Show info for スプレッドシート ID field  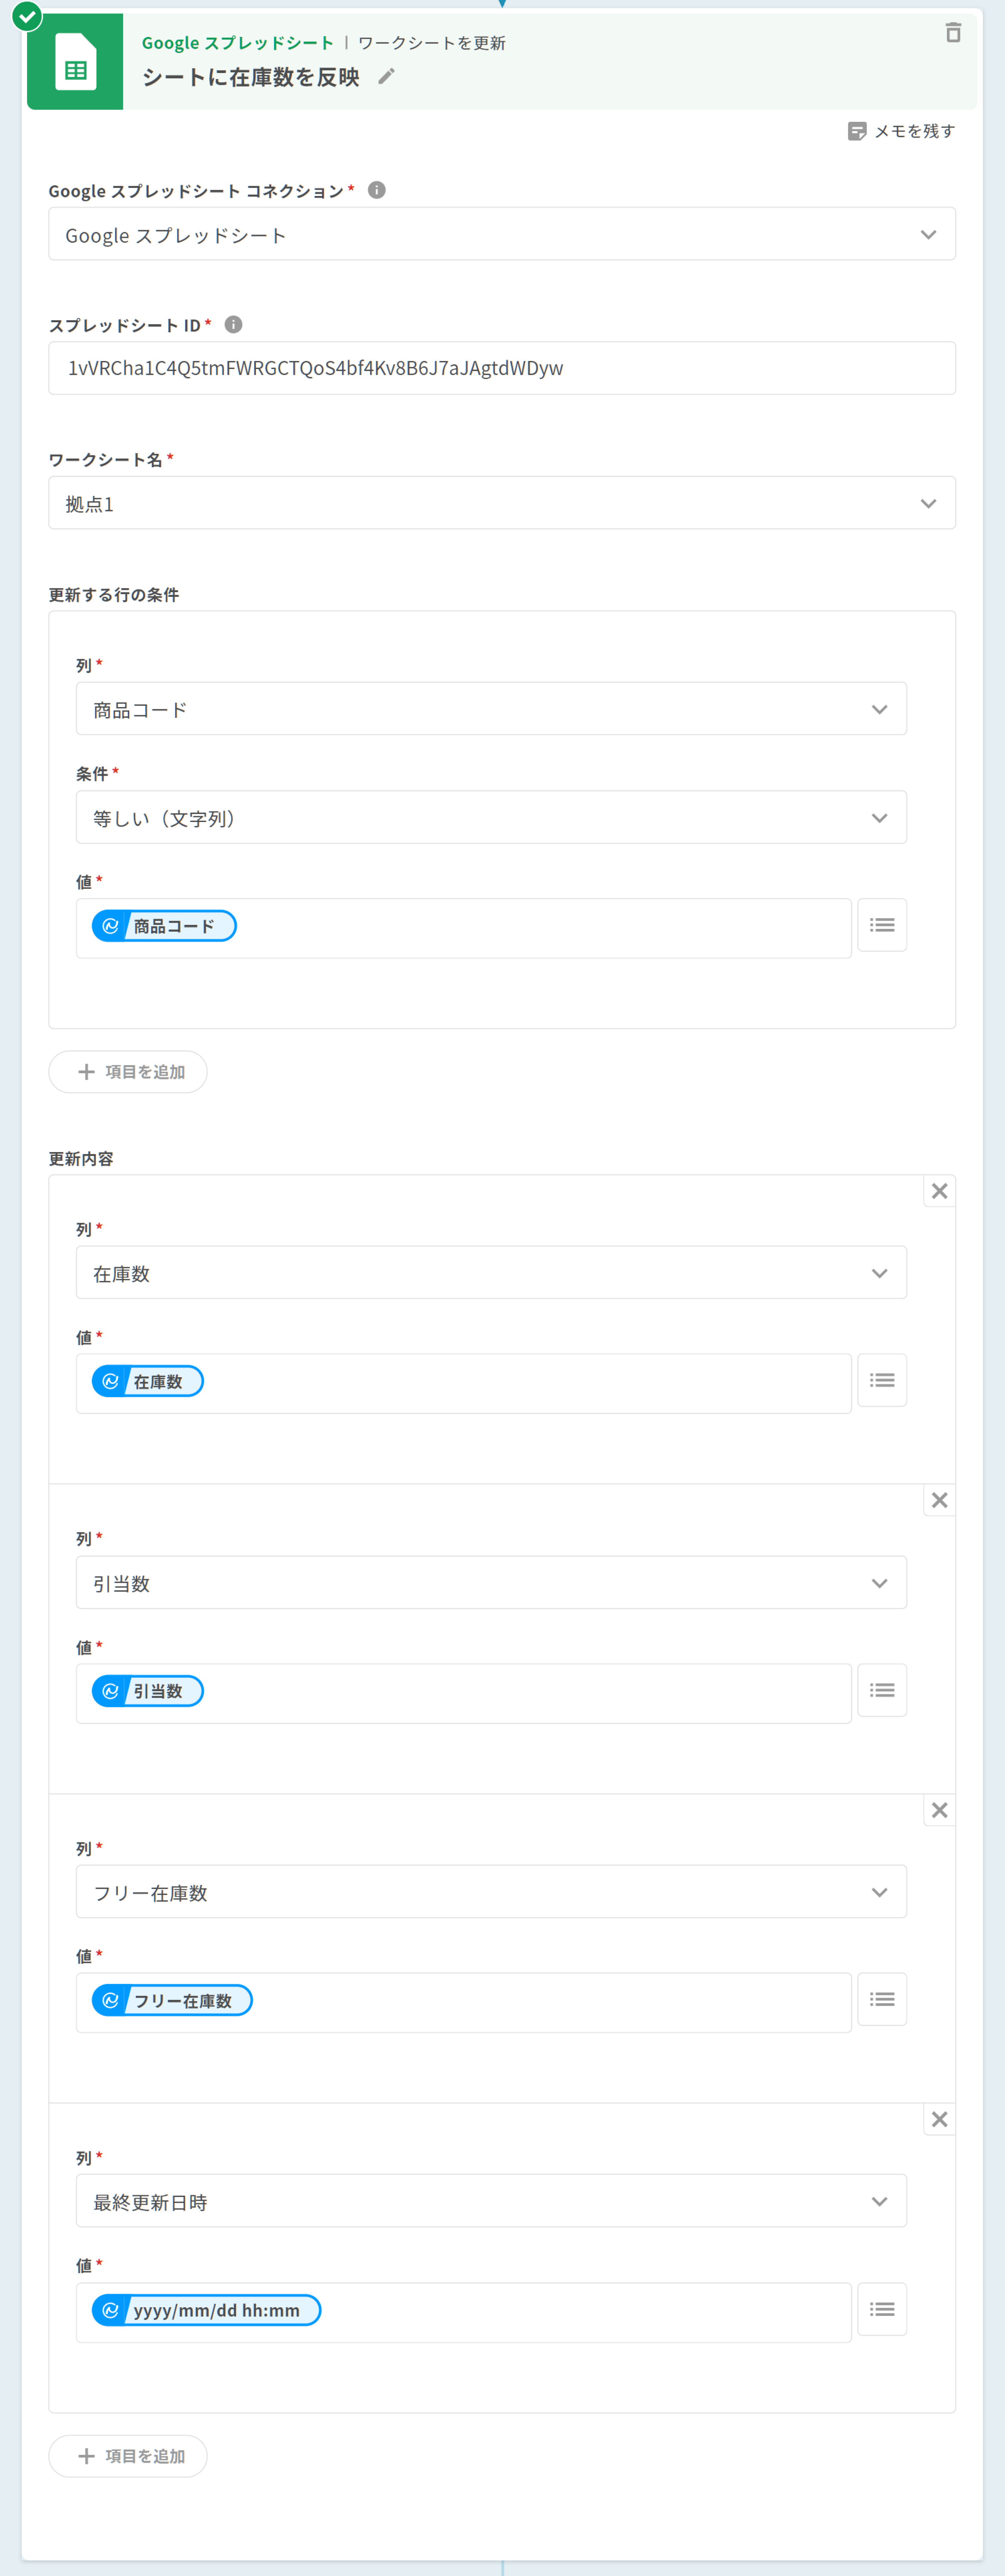coord(234,324)
